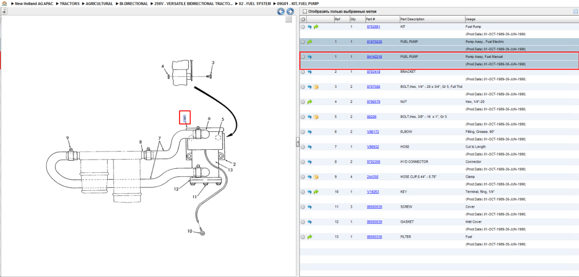Open part number link 244358

point(372,177)
